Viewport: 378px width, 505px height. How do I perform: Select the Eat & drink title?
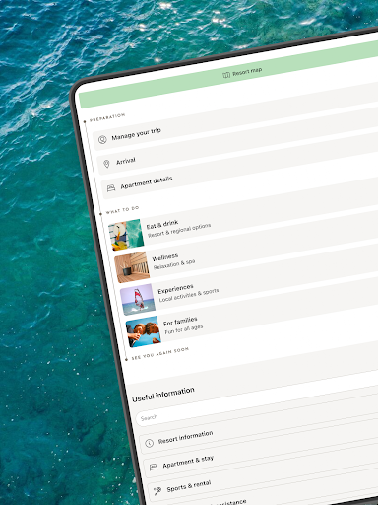pyautogui.click(x=162, y=225)
